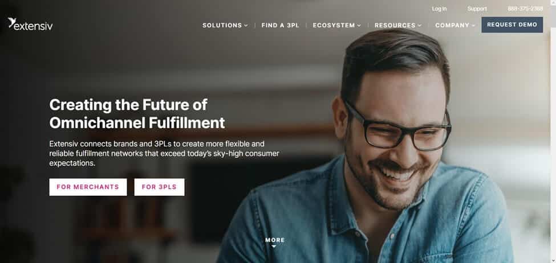Image resolution: width=556 pixels, height=263 pixels.
Task: Click the down arrow below MORE
Action: pos(274,246)
